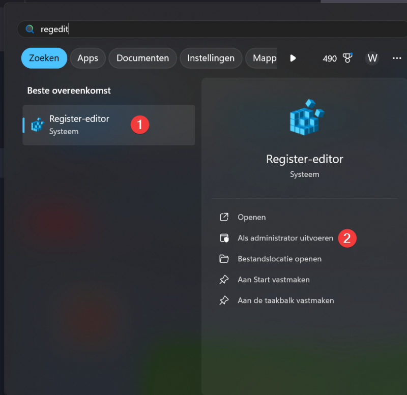Open the three-dots more options menu
Viewport: 407px width, 395px height.
[397, 58]
